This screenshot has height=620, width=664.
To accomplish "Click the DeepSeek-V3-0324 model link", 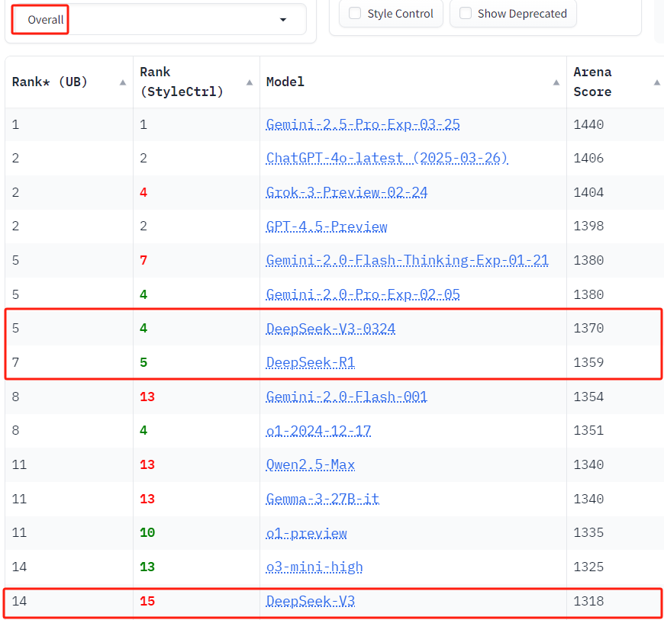I will click(x=330, y=329).
